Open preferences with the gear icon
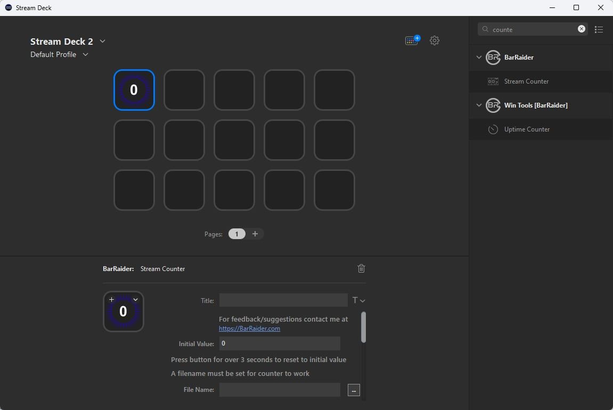This screenshot has width=613, height=410. point(435,40)
